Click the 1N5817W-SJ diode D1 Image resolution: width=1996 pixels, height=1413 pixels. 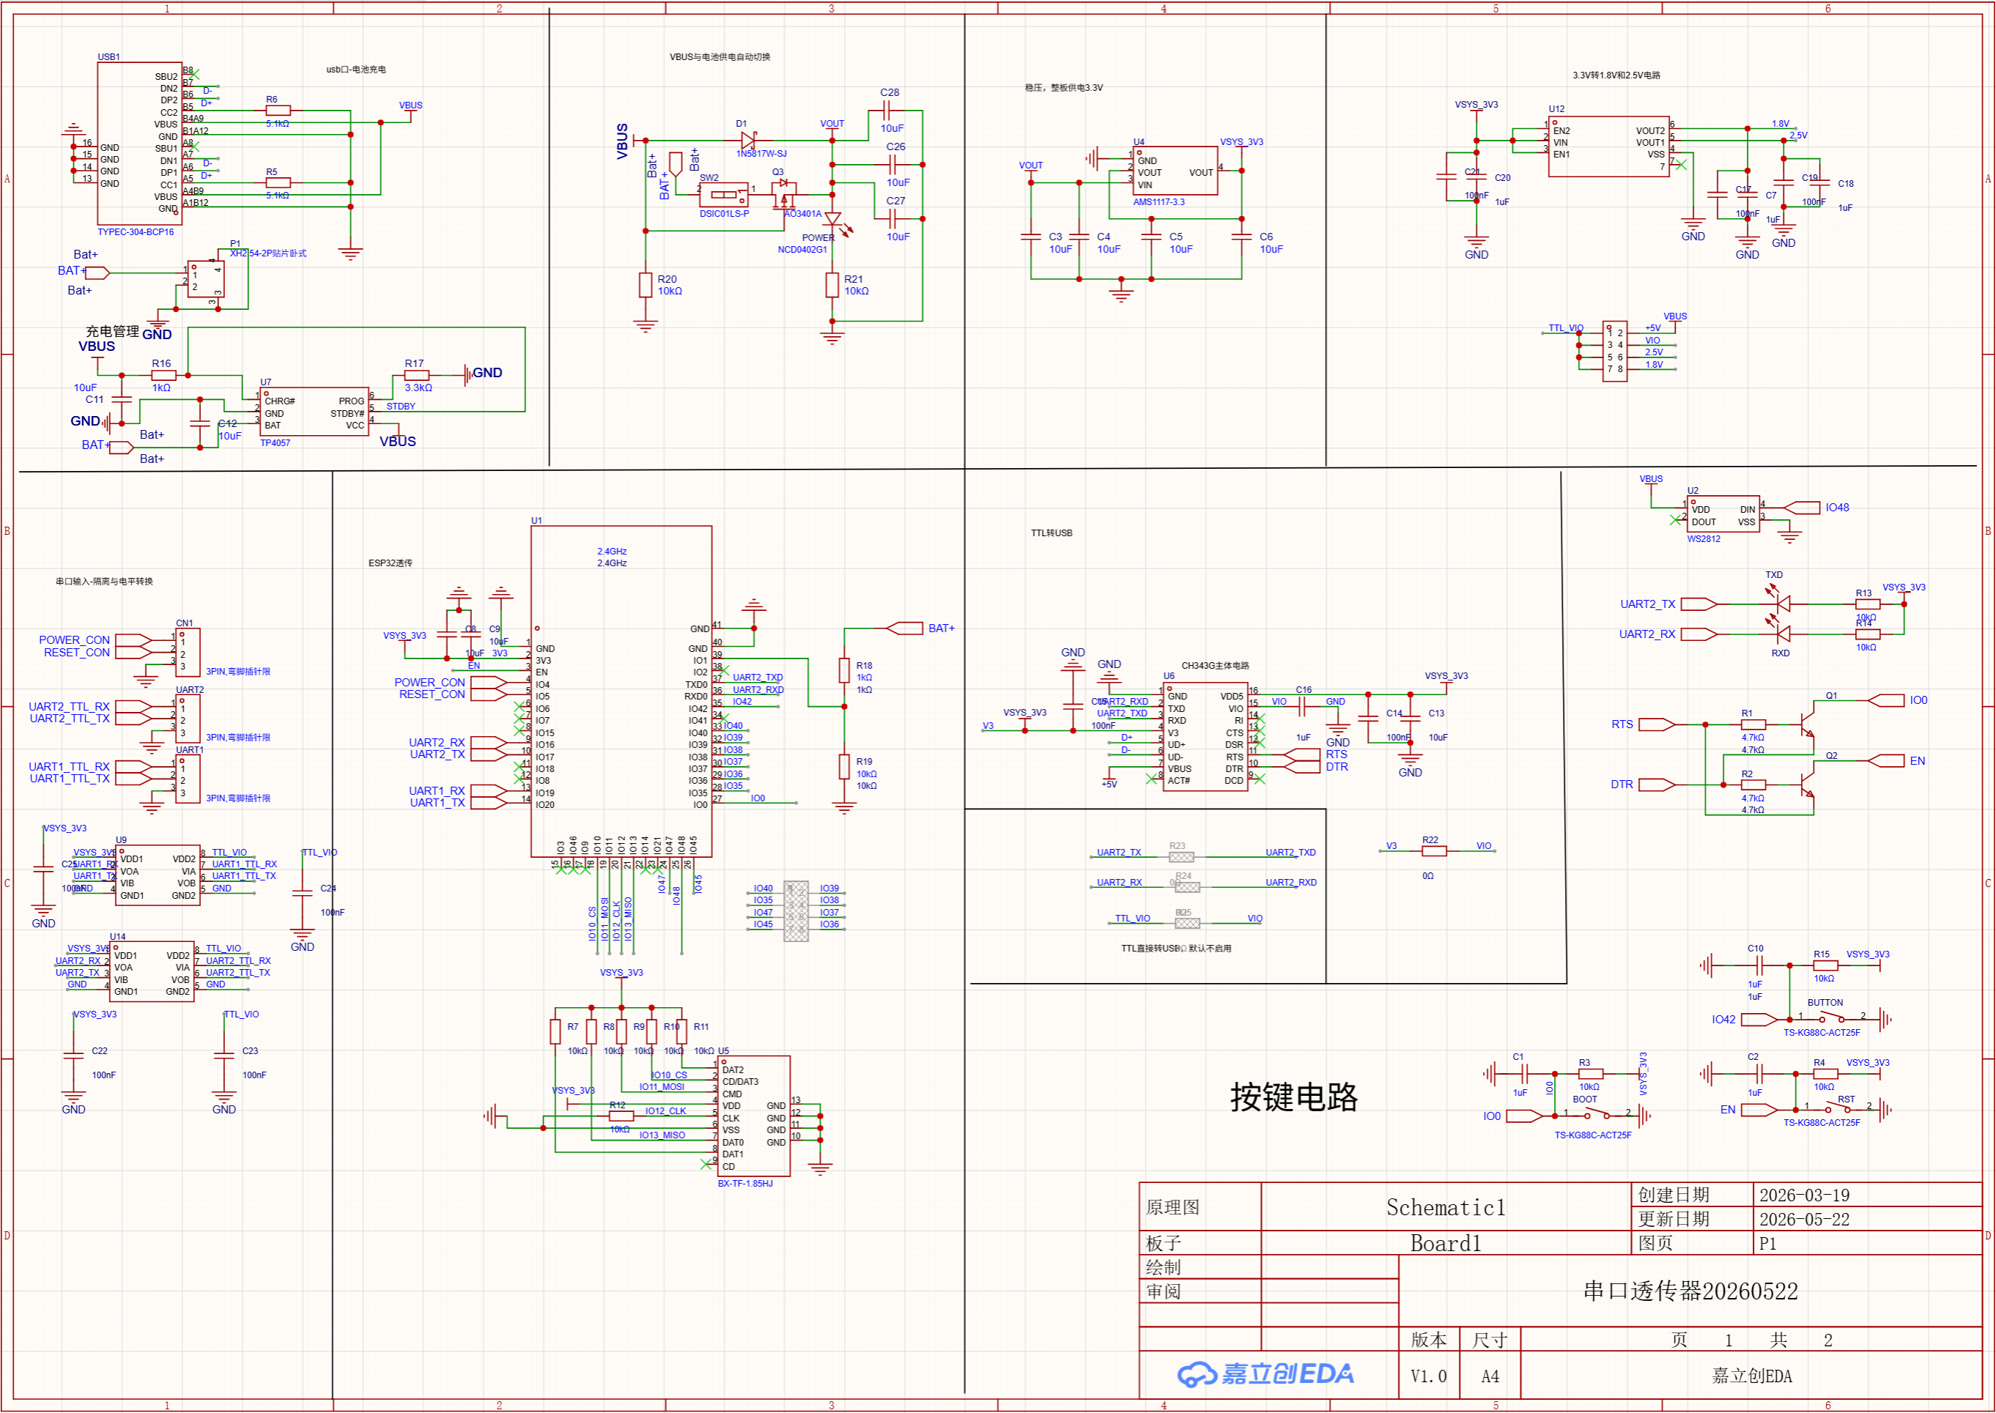tap(747, 140)
